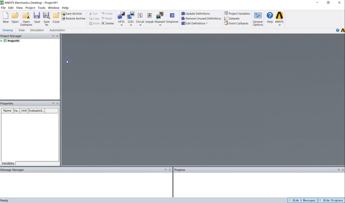Insert a Circuit design
The height and width of the screenshot is (203, 345).
tap(140, 17)
